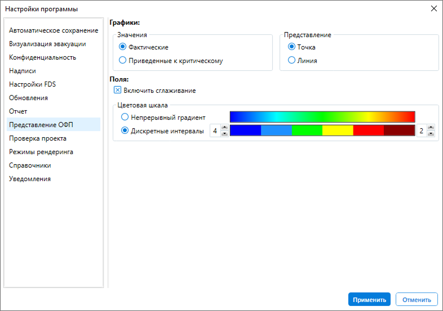The image size is (443, 311).
Task: Go to the Надписи settings page
Action: (54, 71)
